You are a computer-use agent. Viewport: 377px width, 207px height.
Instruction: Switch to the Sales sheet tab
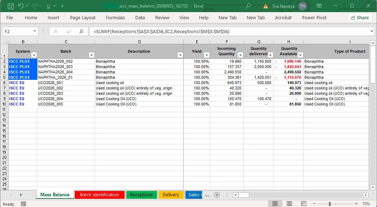[x=194, y=195]
